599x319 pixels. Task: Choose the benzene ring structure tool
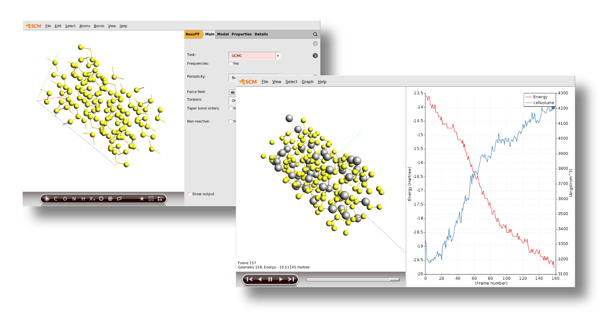tap(101, 199)
